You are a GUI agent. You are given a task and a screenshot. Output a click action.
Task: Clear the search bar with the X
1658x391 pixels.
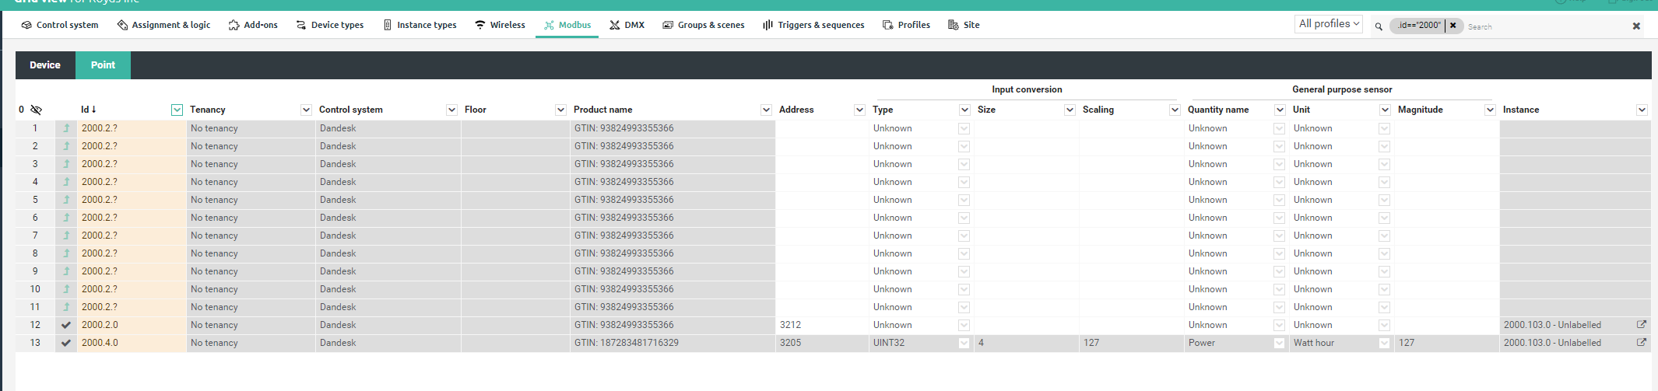pos(1636,26)
